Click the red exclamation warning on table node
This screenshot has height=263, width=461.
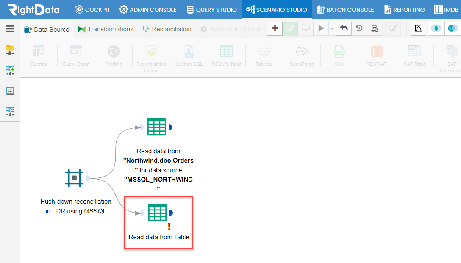pyautogui.click(x=169, y=227)
